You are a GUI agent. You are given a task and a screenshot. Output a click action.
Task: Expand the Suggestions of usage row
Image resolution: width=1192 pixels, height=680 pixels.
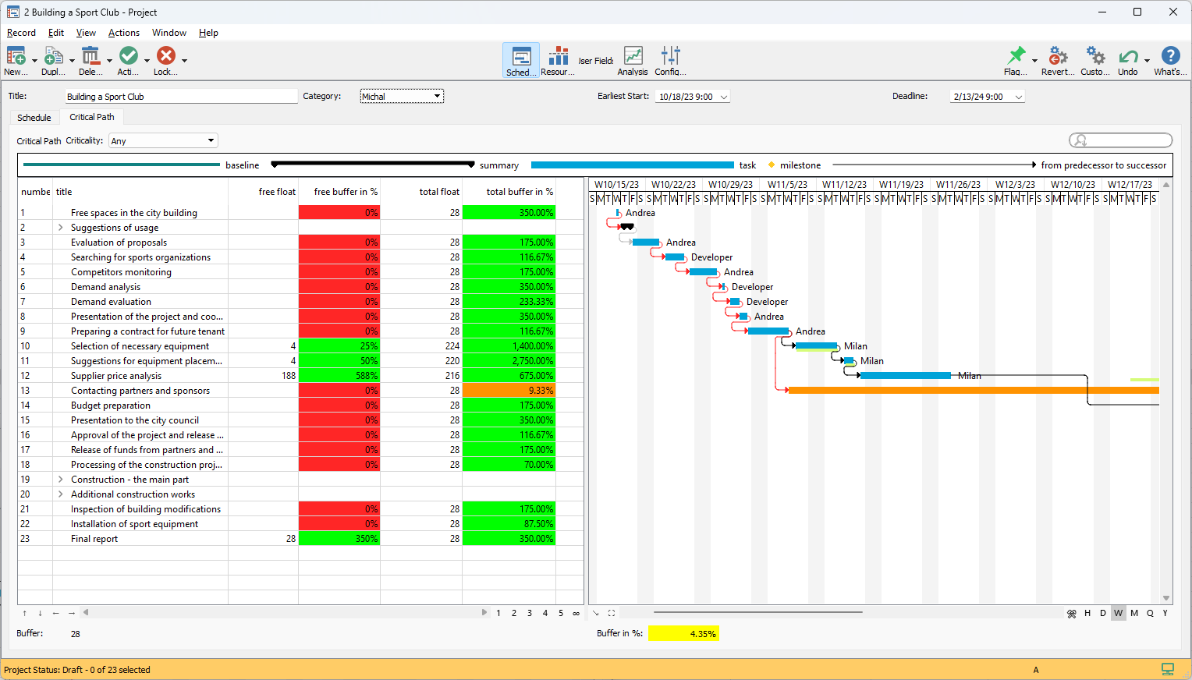(61, 228)
